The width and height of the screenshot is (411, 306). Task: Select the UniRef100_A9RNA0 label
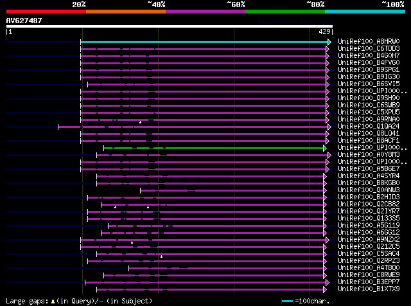tap(369, 120)
